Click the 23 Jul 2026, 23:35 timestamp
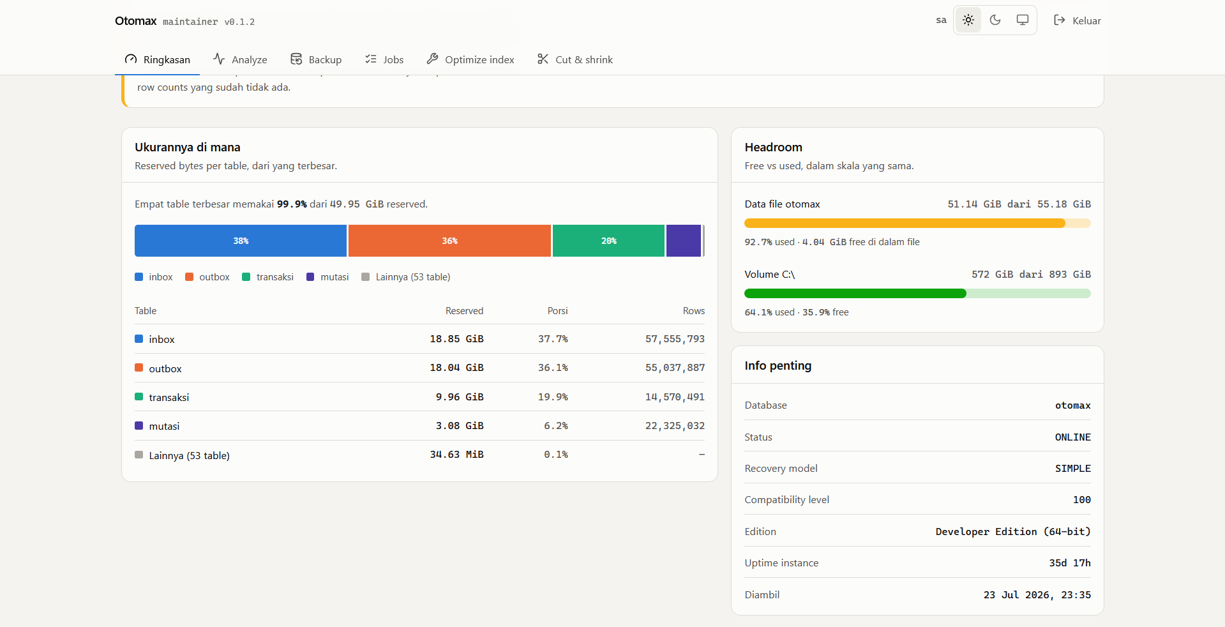 (x=1037, y=595)
